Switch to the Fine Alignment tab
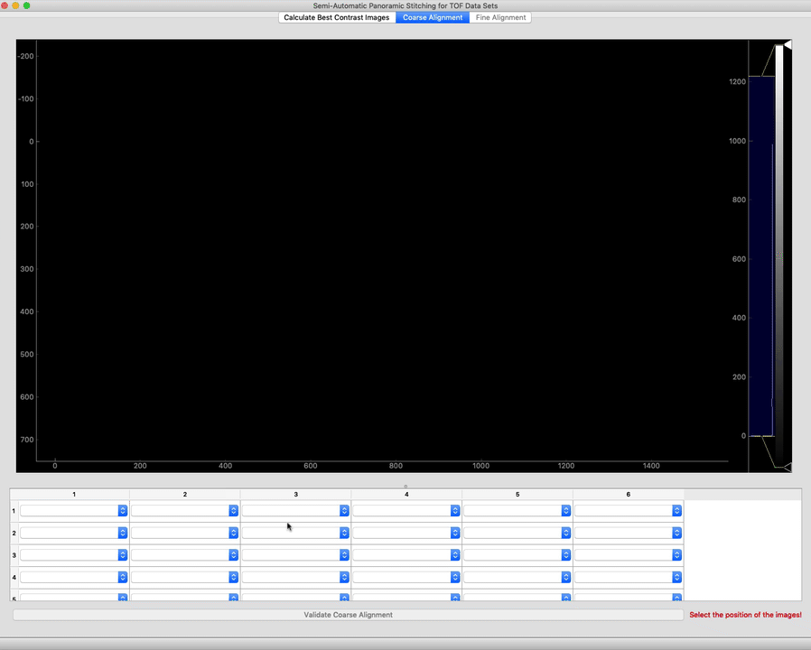 (x=499, y=17)
